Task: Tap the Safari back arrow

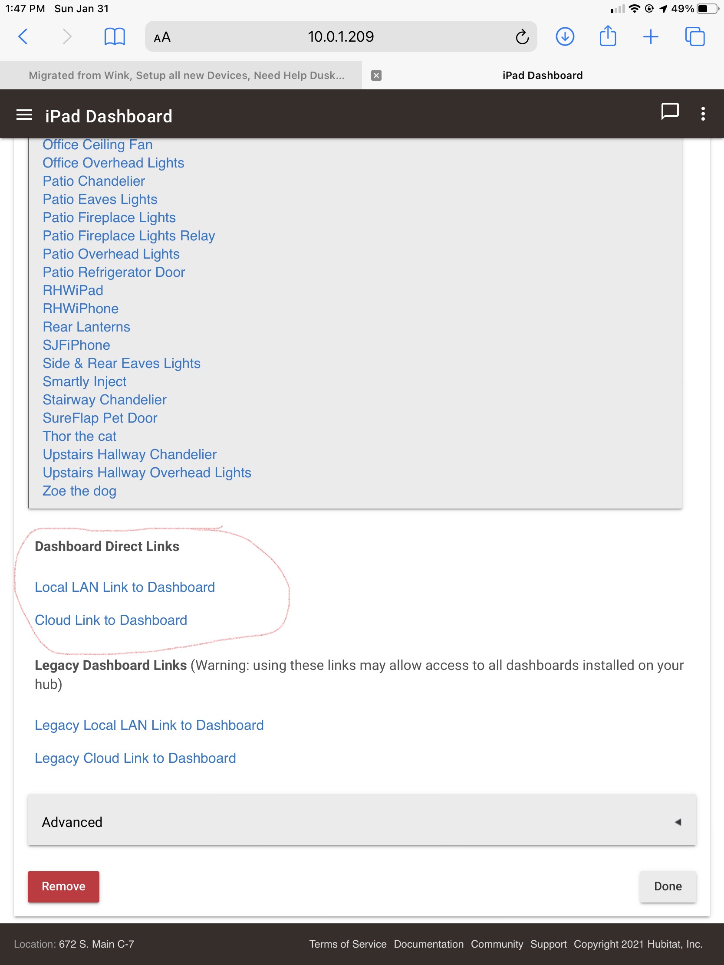Action: 23,36
